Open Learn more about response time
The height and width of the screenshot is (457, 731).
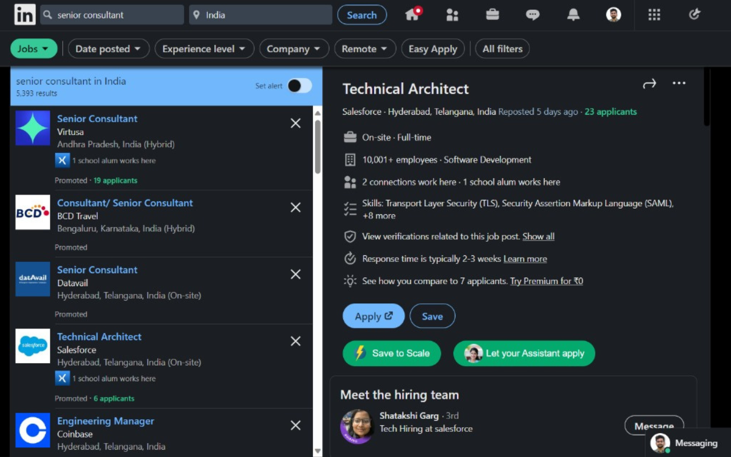pos(525,259)
